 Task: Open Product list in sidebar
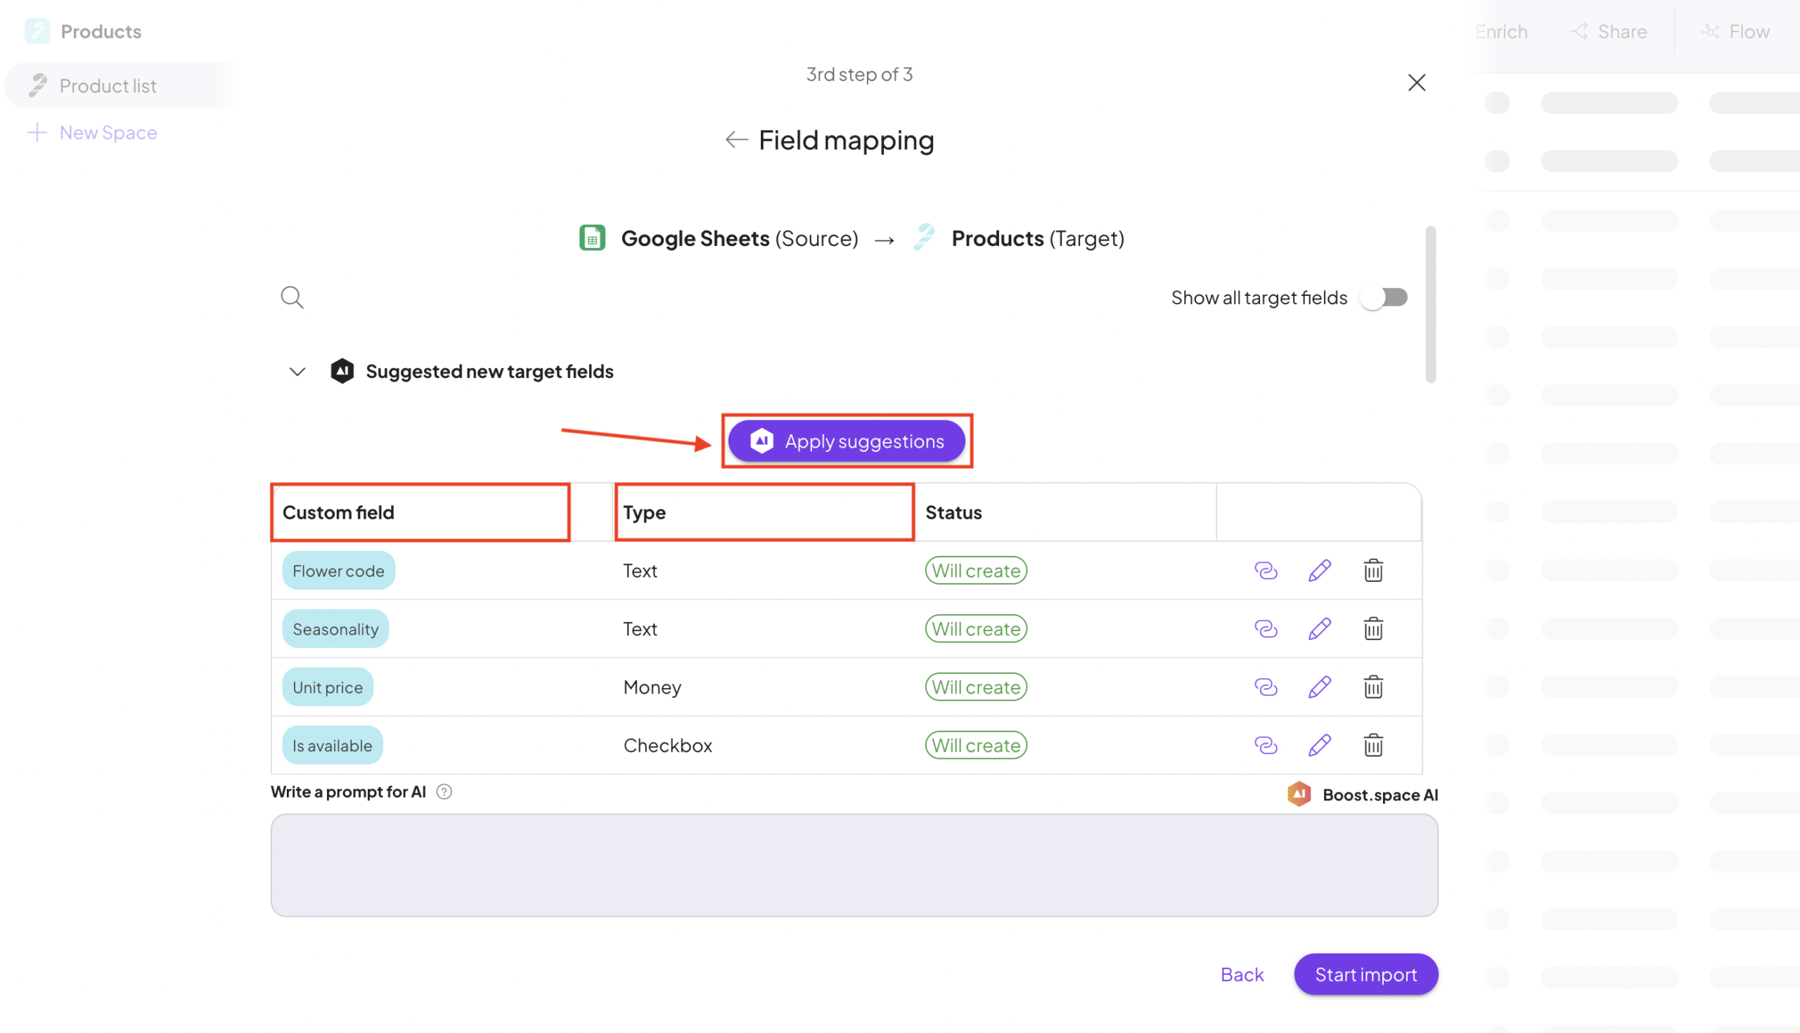coord(108,86)
